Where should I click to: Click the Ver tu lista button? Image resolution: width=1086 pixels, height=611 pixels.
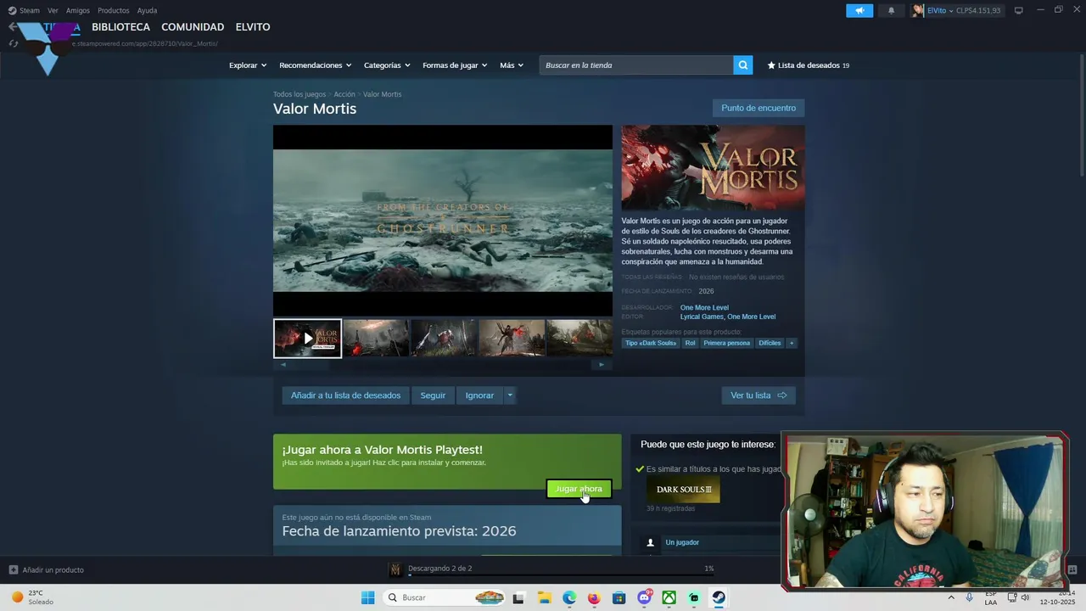tap(759, 395)
